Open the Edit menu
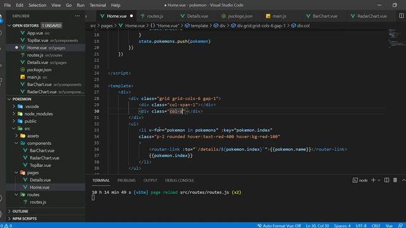 [x=20, y=5]
